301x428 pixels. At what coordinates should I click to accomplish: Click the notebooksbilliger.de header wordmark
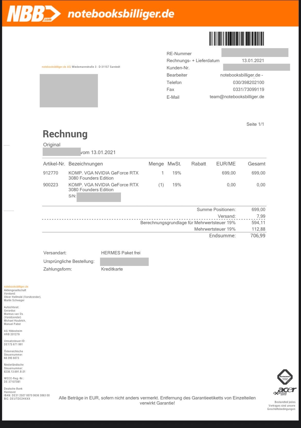point(121,14)
